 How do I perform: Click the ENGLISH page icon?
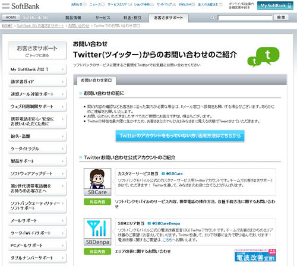pyautogui.click(x=193, y=4)
